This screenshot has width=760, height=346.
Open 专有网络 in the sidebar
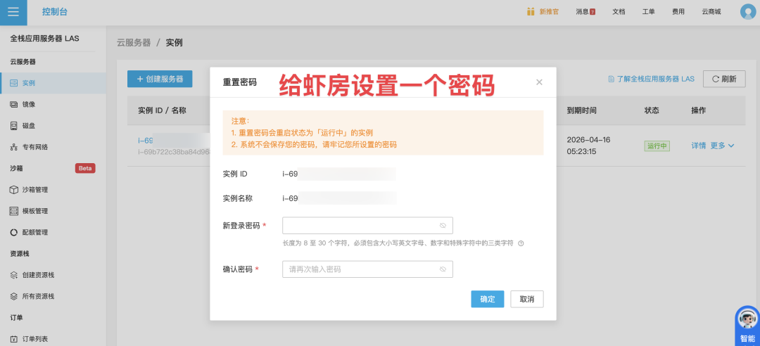34,147
